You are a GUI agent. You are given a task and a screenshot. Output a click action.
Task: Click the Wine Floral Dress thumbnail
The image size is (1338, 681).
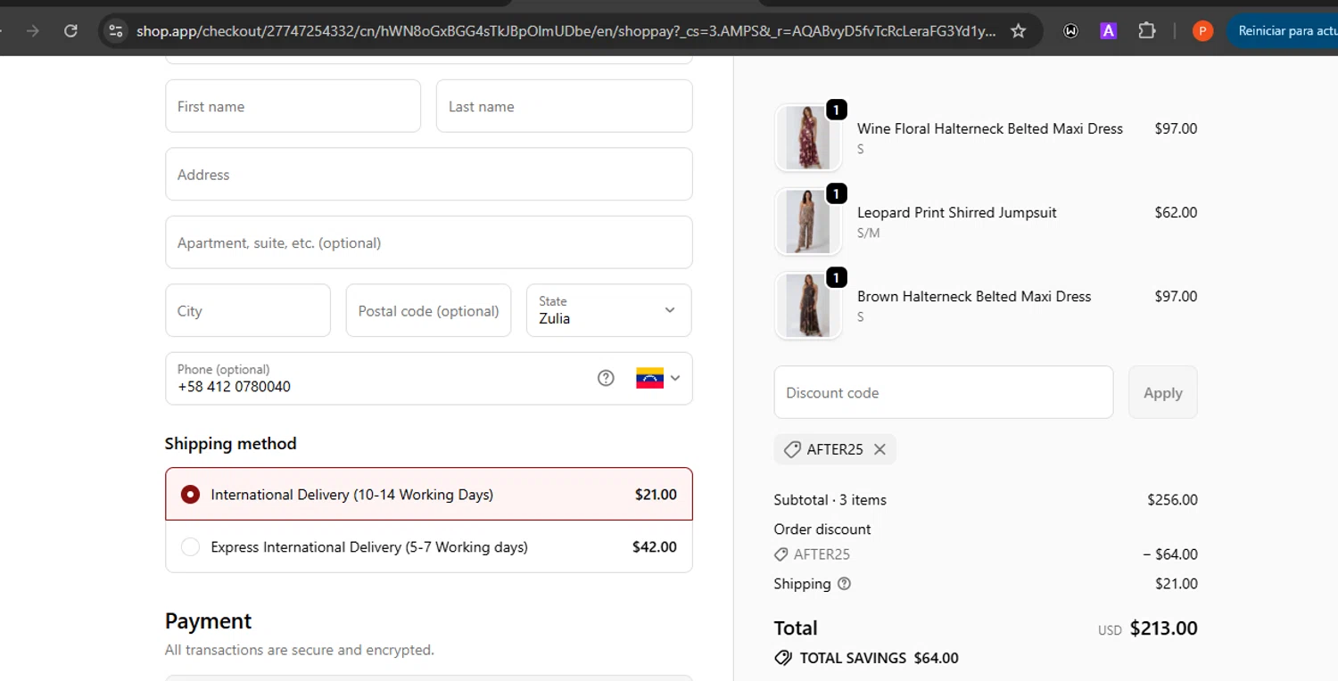(x=808, y=137)
